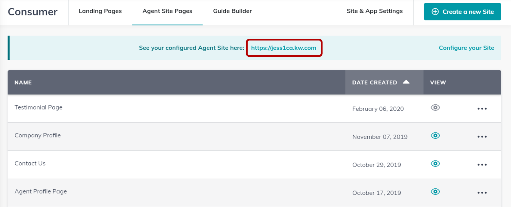Click the October 29, 2019 date
513x207 pixels.
[376, 165]
